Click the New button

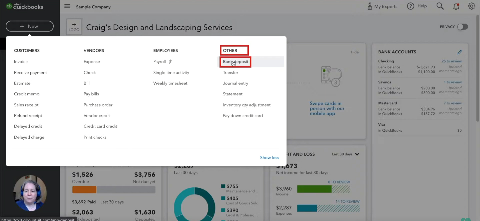[x=30, y=26]
